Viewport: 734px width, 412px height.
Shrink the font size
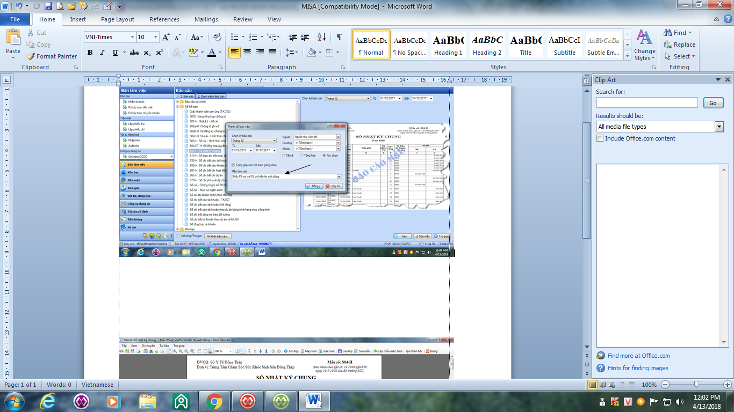178,37
